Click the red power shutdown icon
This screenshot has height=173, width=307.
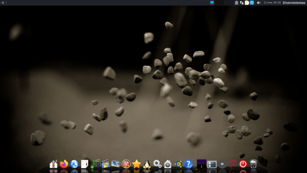point(243,164)
